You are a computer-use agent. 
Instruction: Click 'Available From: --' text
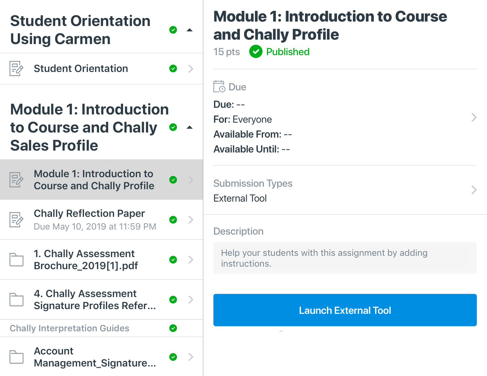point(253,134)
